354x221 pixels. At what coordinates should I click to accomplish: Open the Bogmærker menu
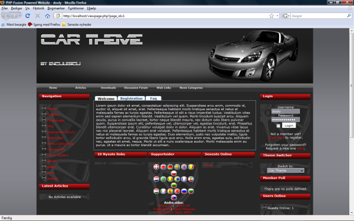coord(56,8)
